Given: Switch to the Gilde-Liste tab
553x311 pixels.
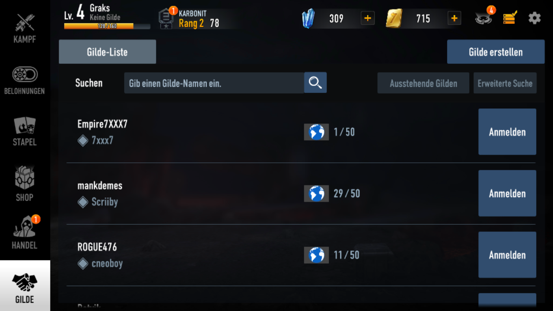Looking at the screenshot, I should (x=107, y=52).
